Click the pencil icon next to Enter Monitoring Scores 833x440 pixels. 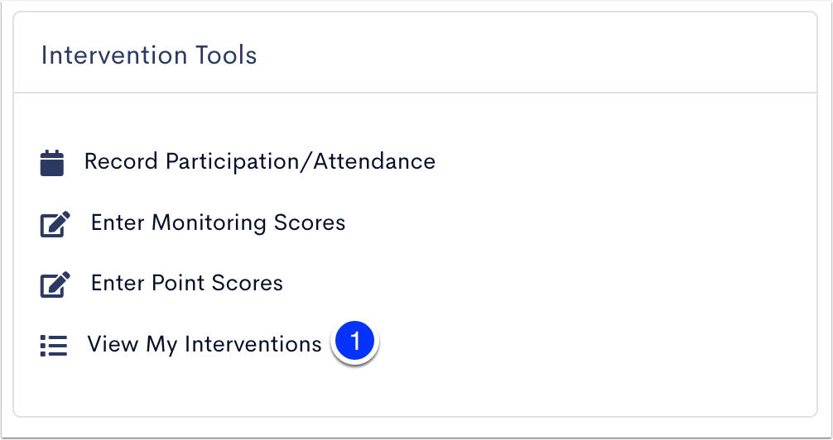point(55,224)
